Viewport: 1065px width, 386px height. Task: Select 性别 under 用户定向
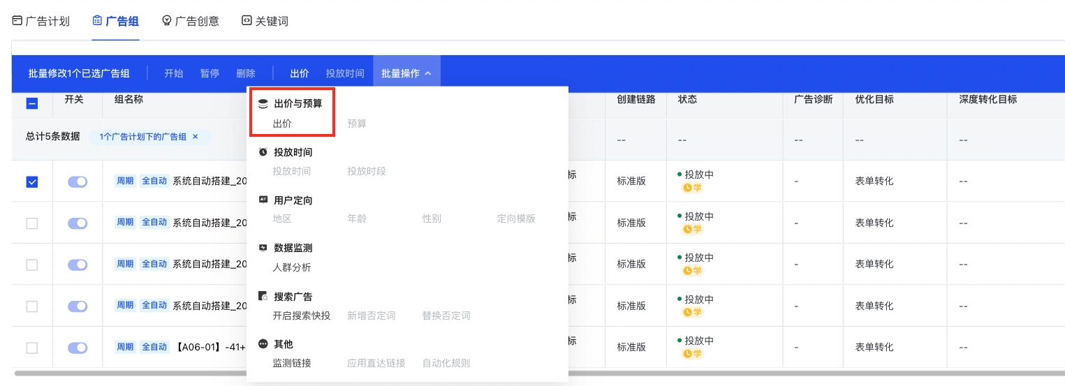pyautogui.click(x=432, y=218)
